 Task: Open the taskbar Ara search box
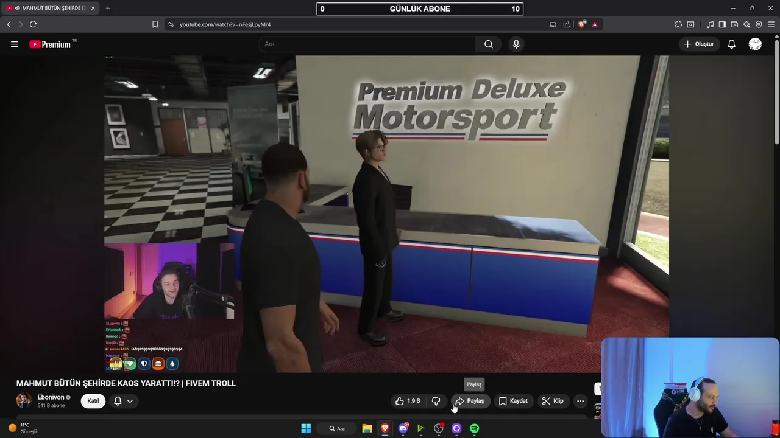pos(336,428)
